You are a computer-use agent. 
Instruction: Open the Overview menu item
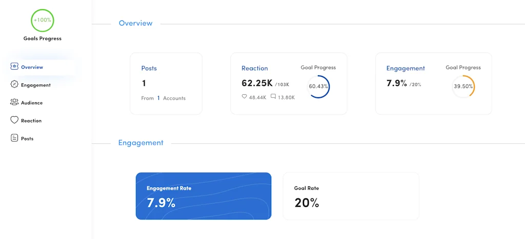(32, 67)
